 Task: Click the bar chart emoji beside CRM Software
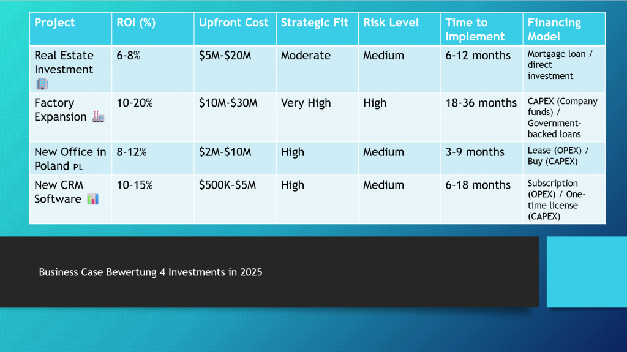92,199
